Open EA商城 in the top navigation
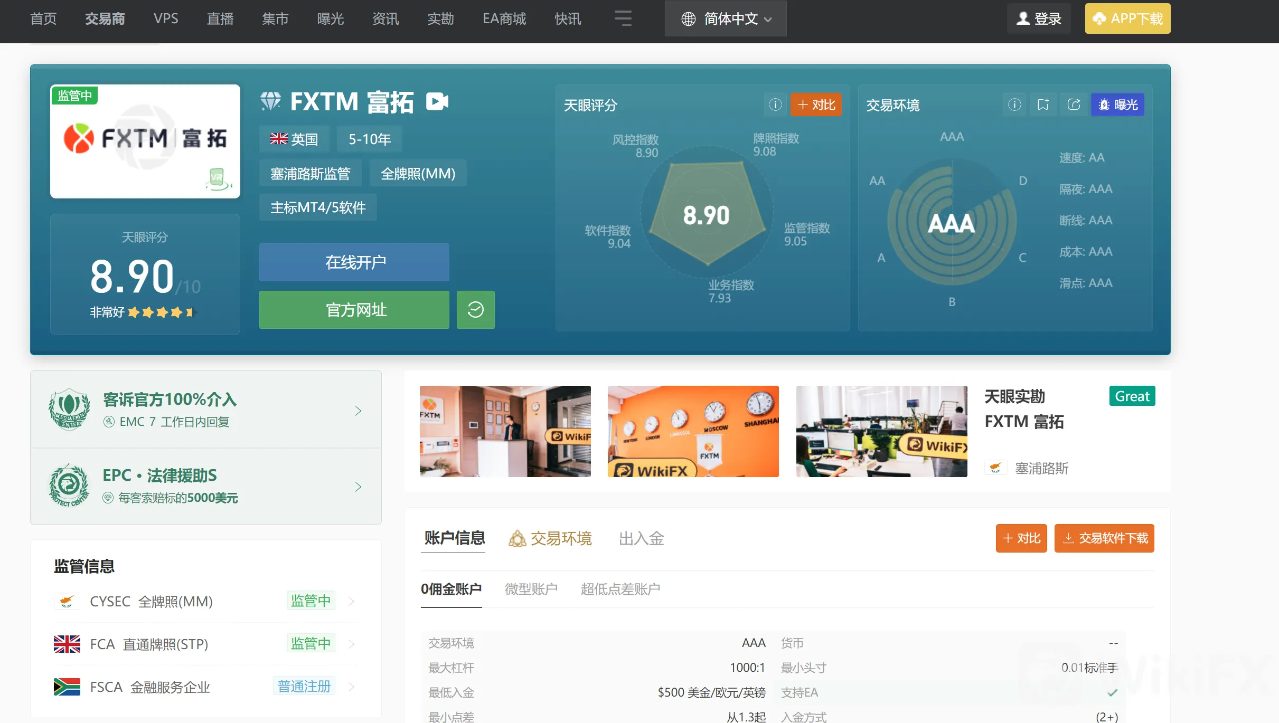 (x=504, y=19)
